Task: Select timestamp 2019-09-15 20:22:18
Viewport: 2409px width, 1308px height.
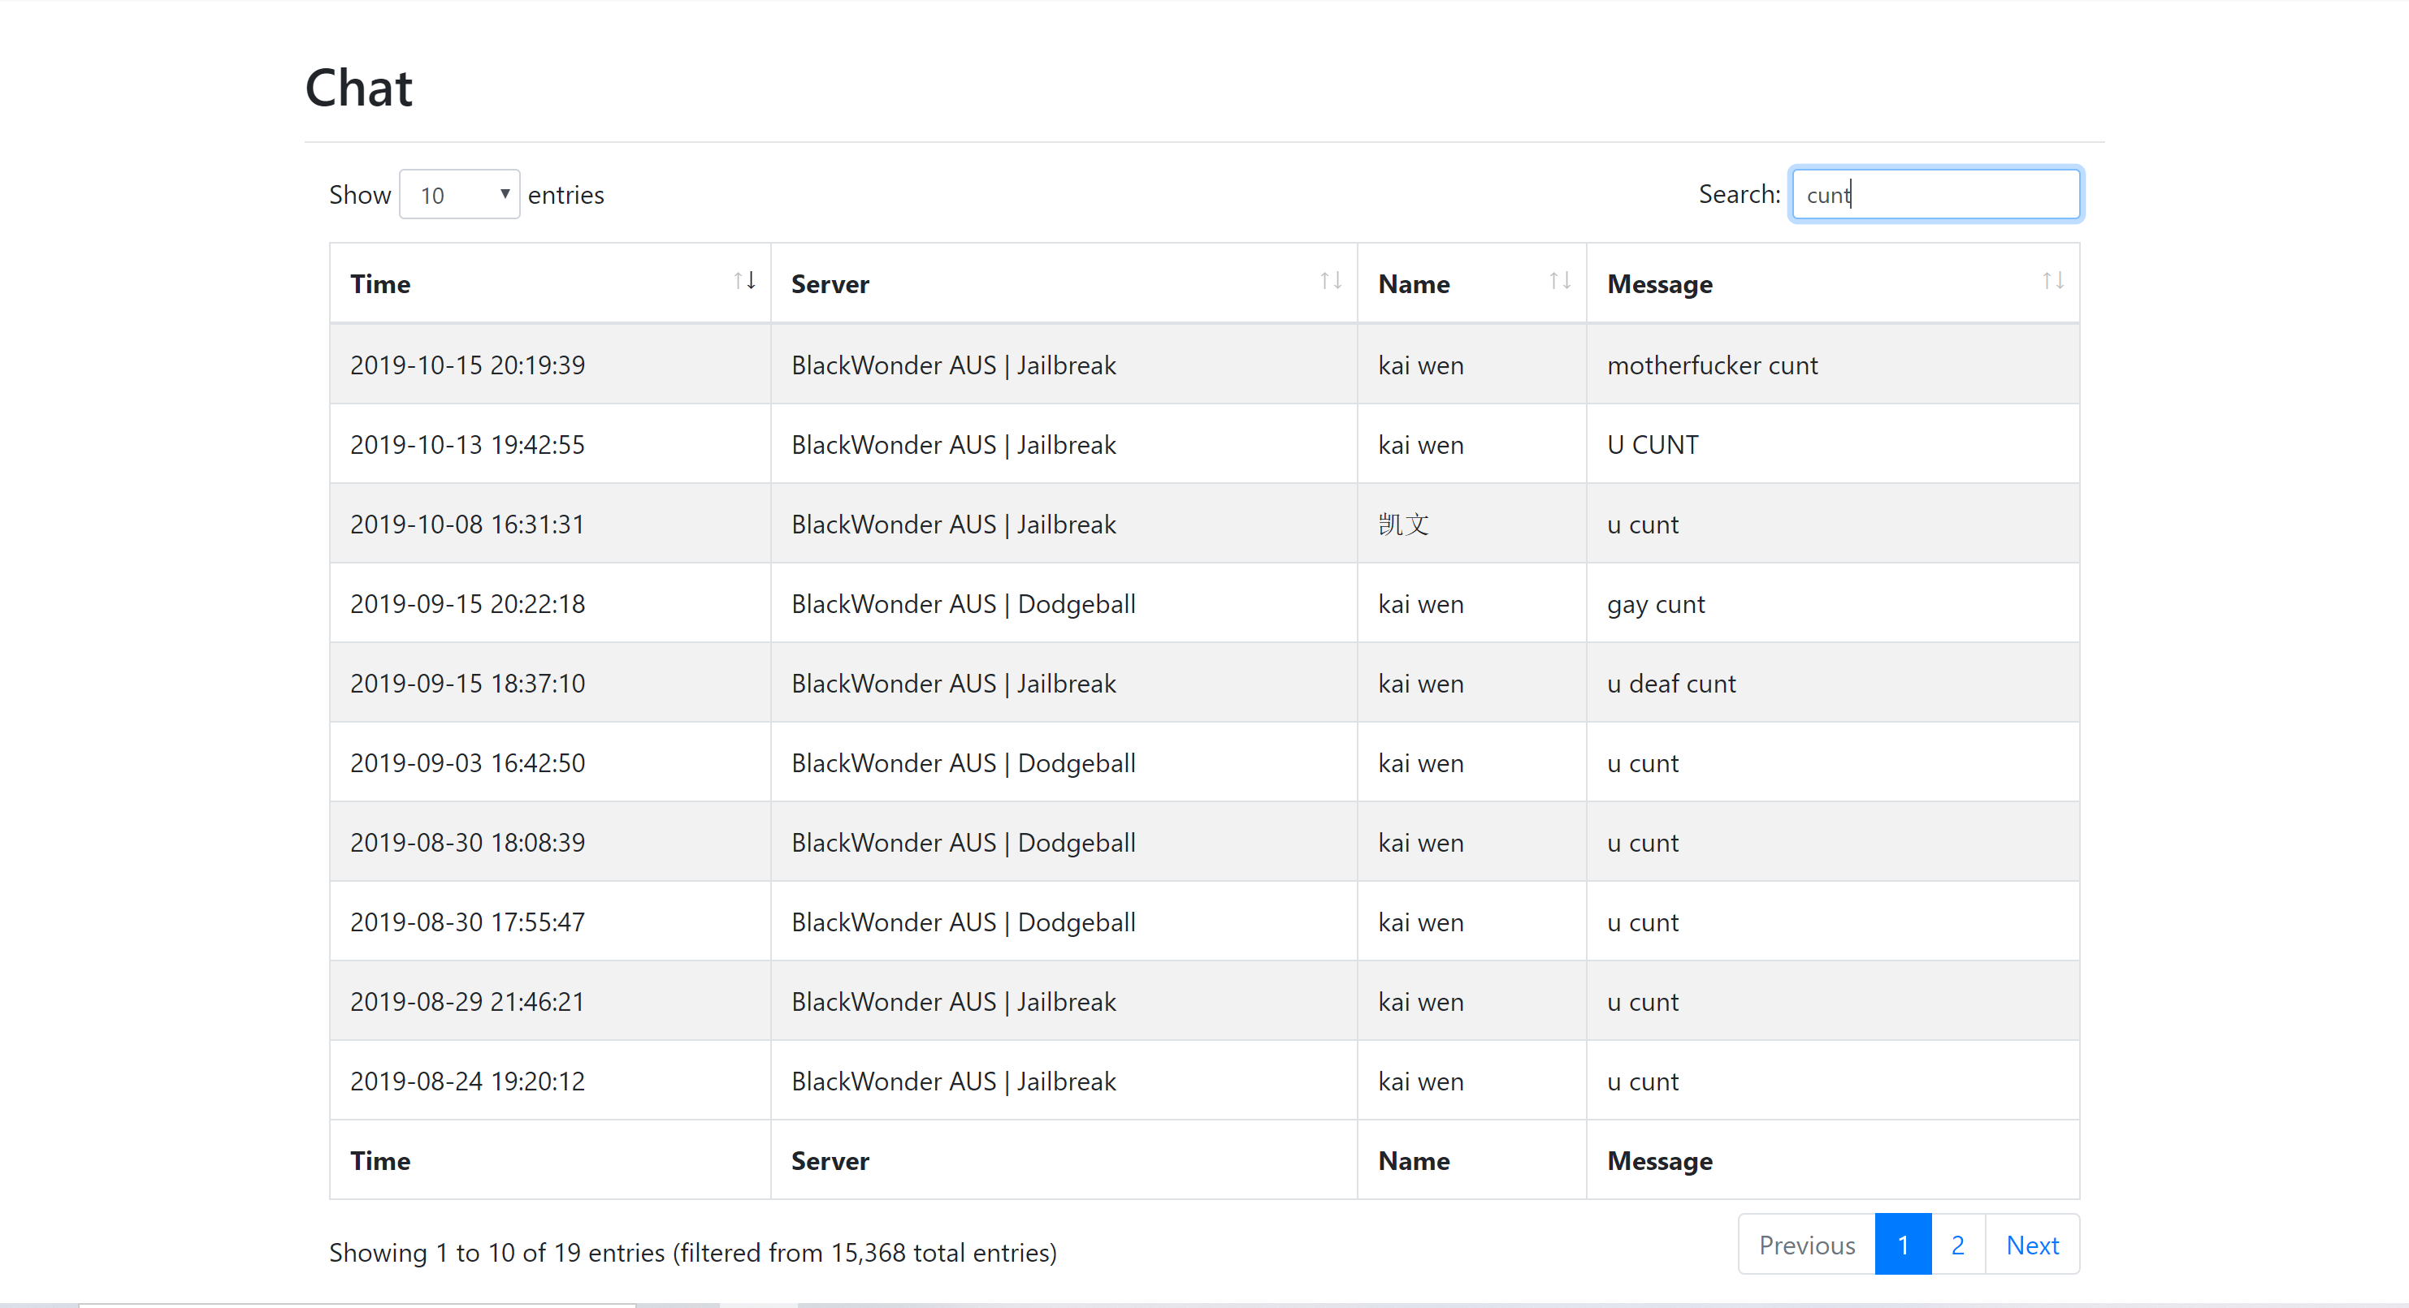Action: click(x=468, y=603)
